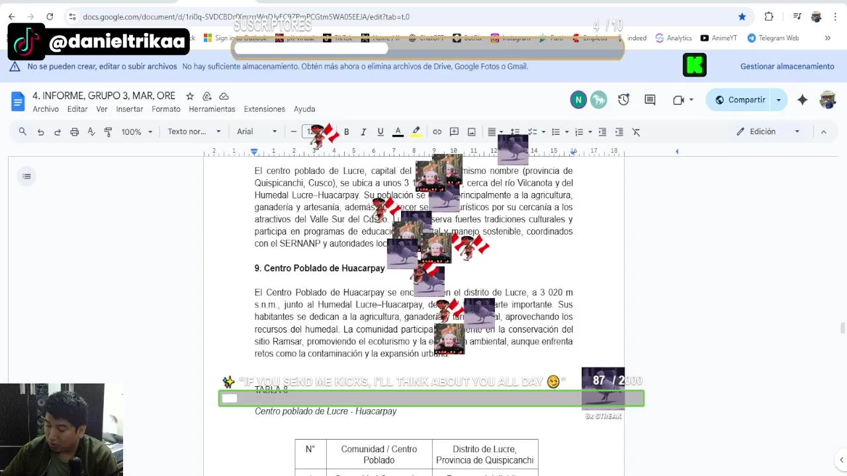Open browser extensions puzzle icon
Viewport: 847px width, 476px height.
coord(769,17)
